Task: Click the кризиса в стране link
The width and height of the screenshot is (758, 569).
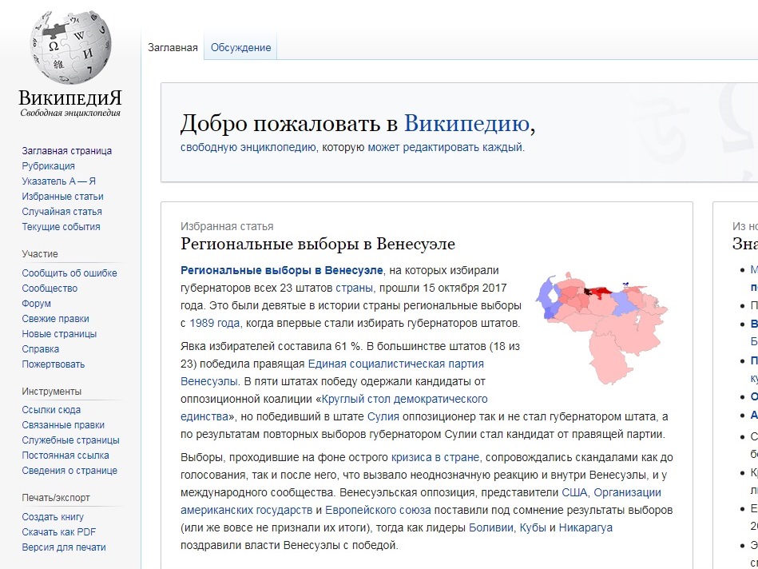Action: (x=435, y=457)
